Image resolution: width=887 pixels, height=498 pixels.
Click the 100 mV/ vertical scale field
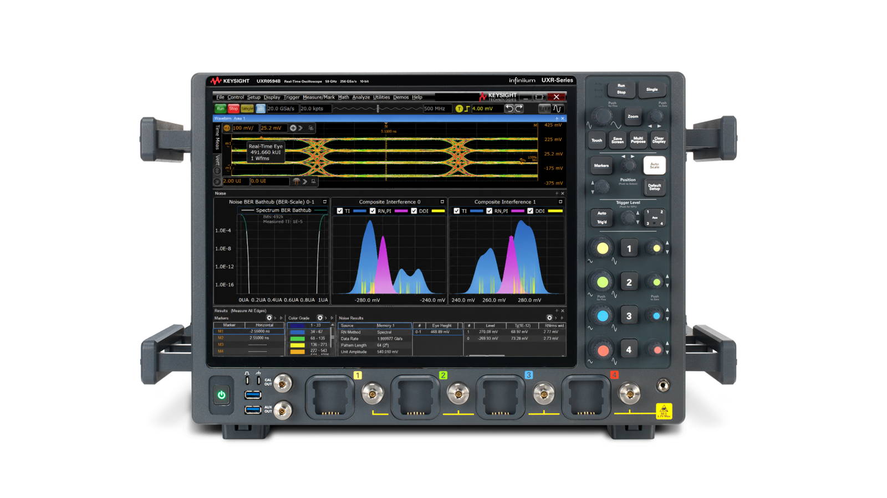coord(245,128)
